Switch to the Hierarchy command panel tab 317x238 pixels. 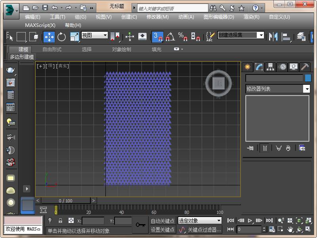[270, 67]
